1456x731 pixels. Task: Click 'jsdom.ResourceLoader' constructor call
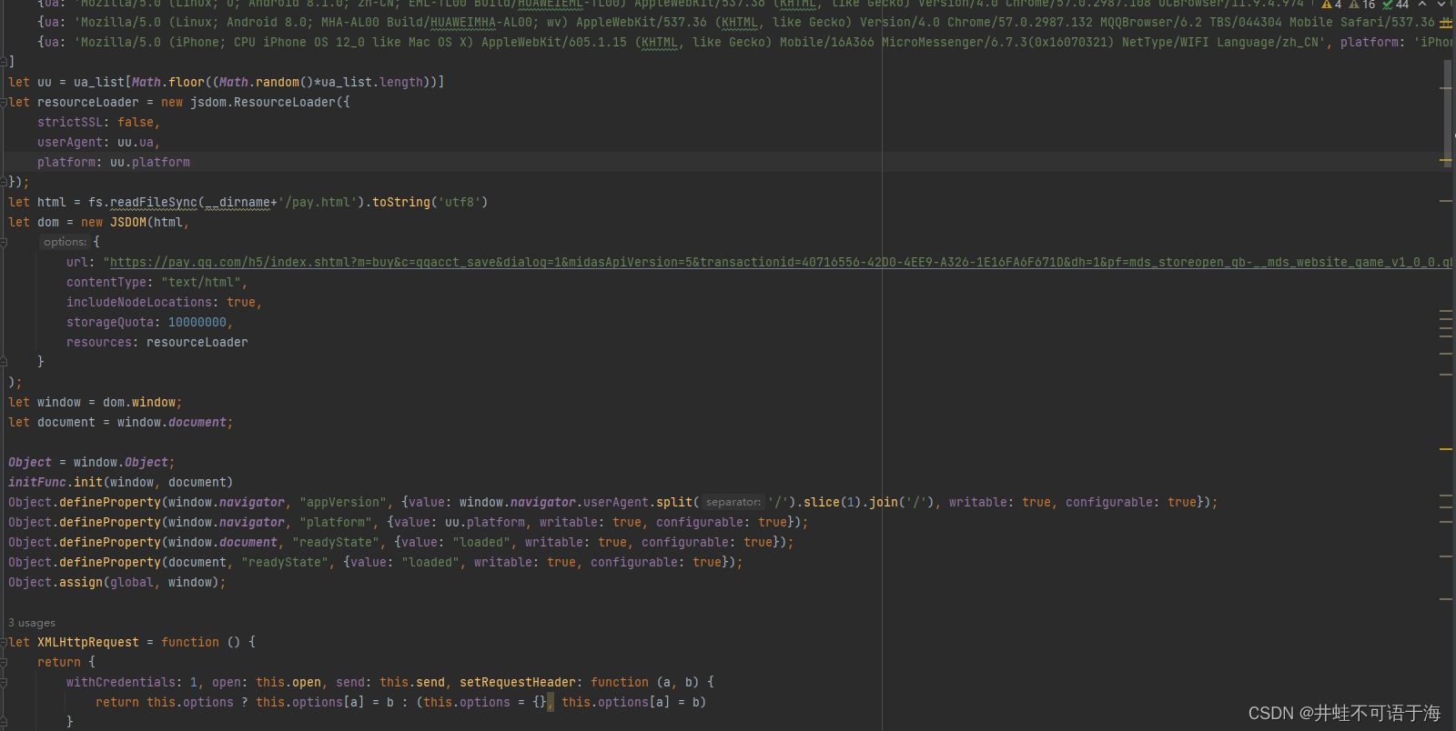click(263, 102)
